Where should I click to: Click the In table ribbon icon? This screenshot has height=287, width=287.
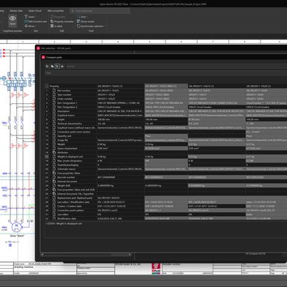(52, 26)
